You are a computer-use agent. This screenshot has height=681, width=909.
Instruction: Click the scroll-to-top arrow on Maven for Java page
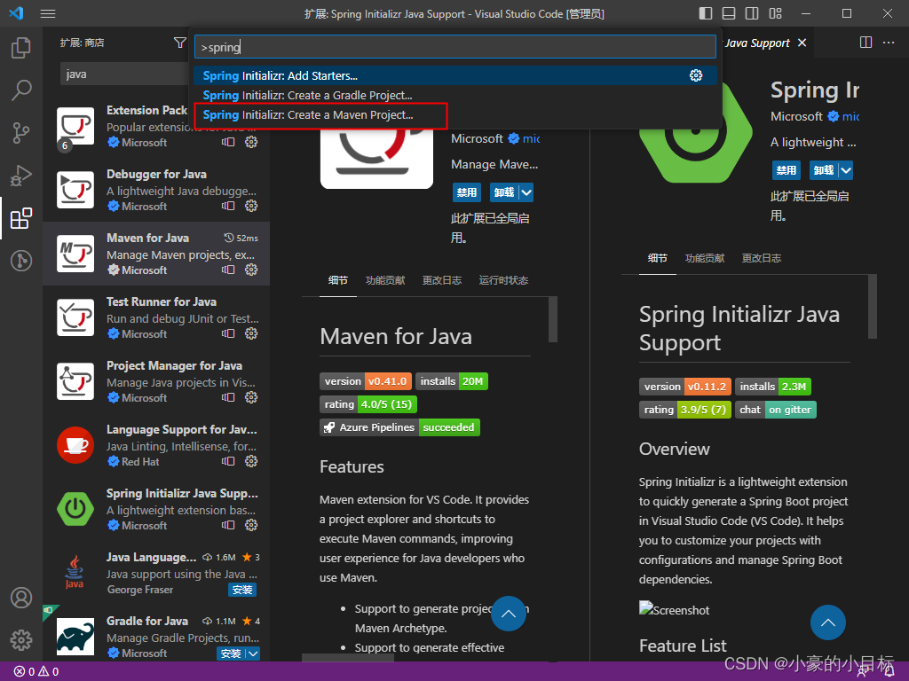509,614
